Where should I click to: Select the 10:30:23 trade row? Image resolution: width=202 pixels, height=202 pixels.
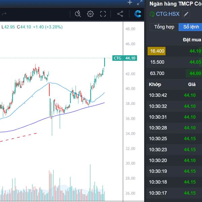pyautogui.click(x=174, y=149)
